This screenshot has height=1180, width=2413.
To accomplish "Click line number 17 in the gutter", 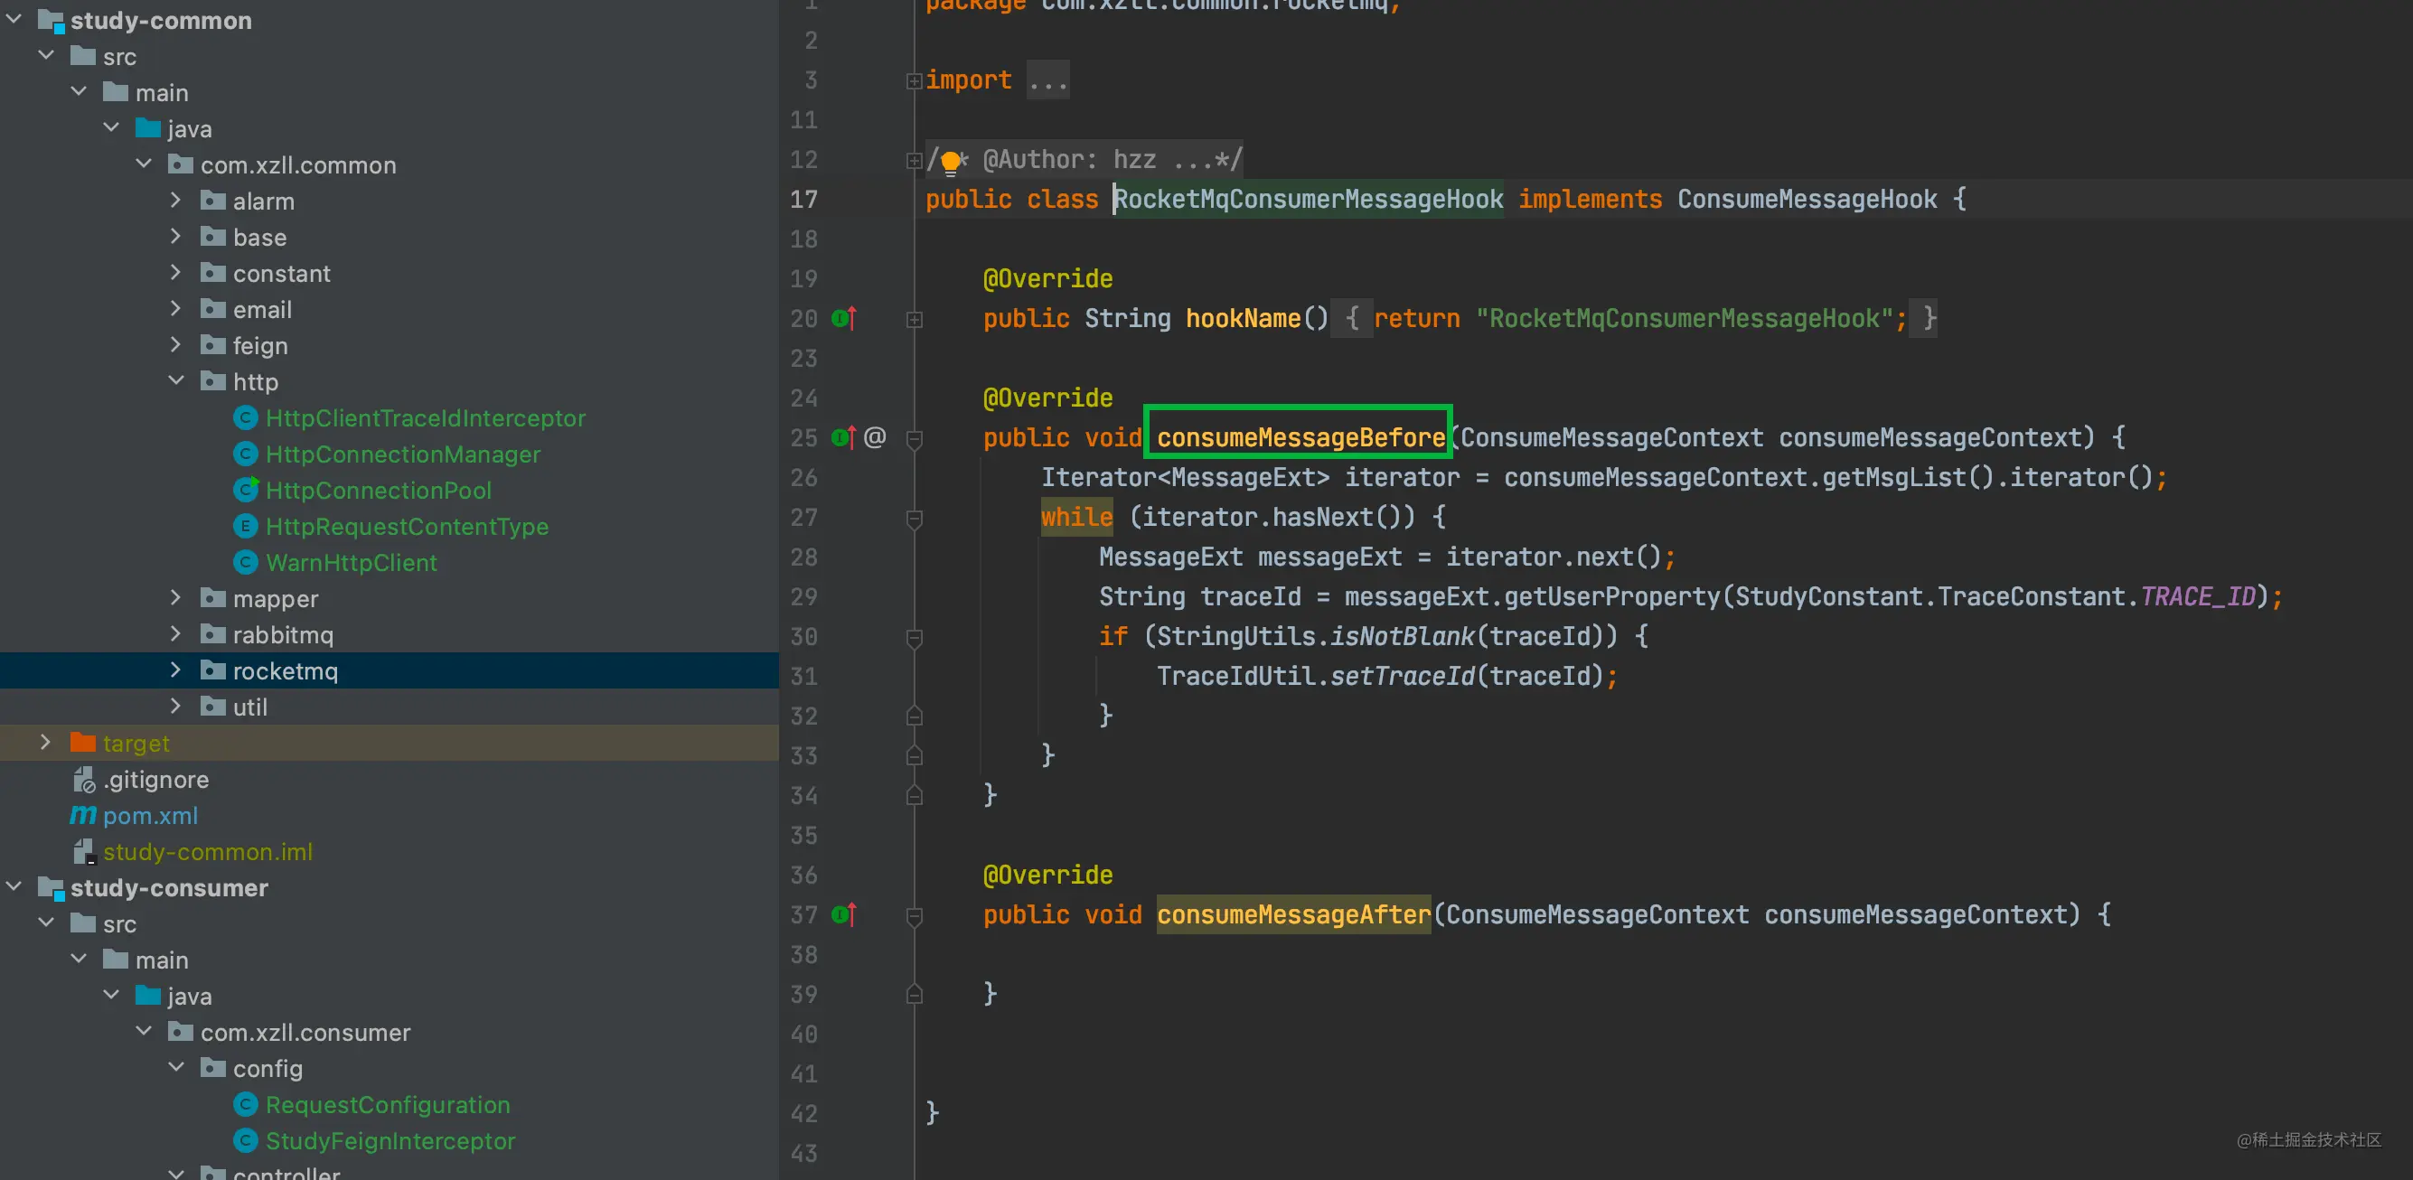I will [804, 200].
